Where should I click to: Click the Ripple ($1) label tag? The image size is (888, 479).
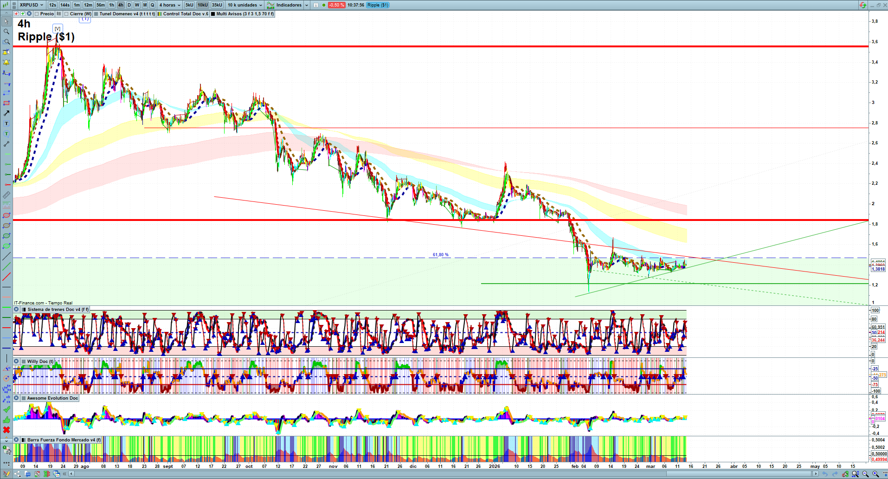coord(378,5)
